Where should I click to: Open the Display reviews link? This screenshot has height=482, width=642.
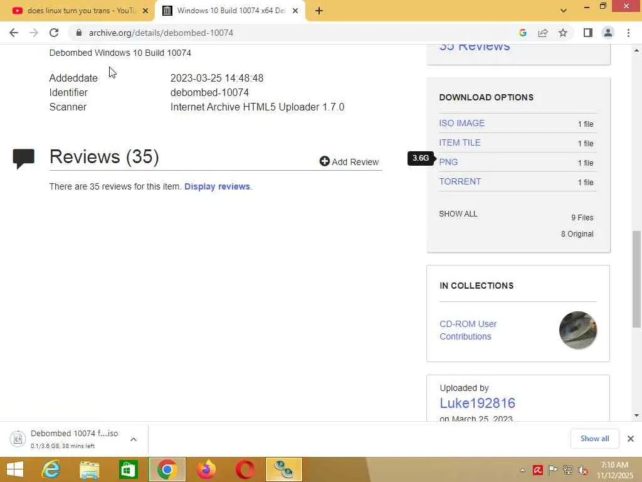coord(217,186)
